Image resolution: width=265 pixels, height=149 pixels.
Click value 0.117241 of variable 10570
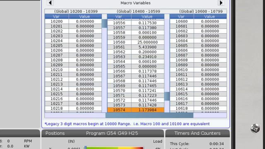click(147, 91)
